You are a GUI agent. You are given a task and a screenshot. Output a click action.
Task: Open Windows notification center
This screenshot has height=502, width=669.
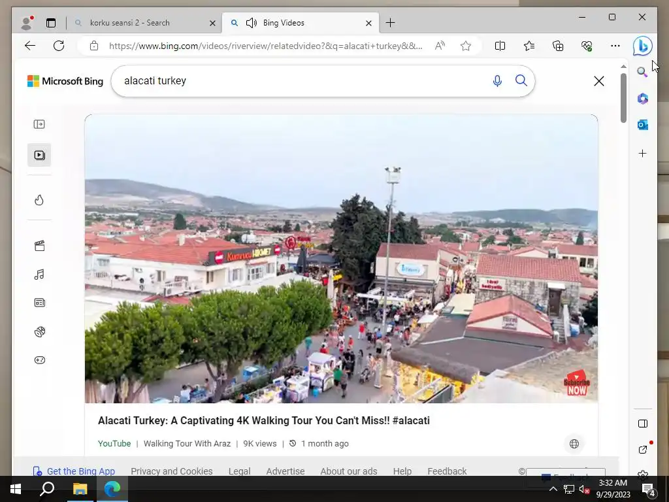648,489
